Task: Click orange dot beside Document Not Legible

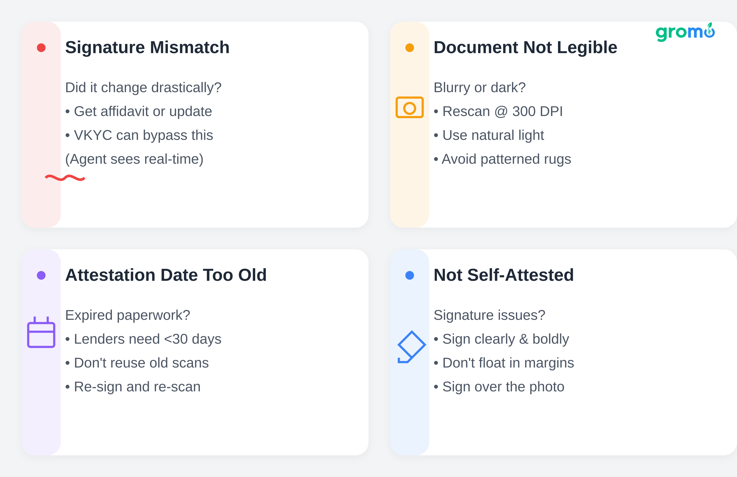Action: [x=409, y=48]
